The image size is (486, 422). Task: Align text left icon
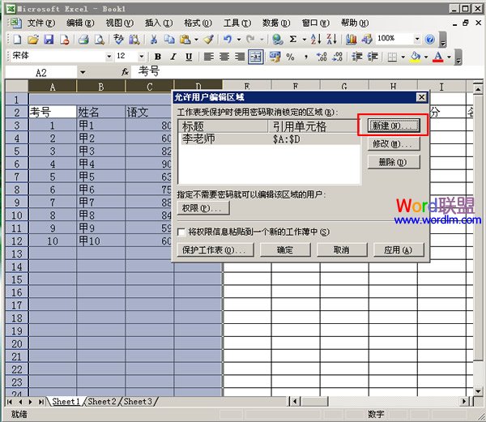(209, 57)
